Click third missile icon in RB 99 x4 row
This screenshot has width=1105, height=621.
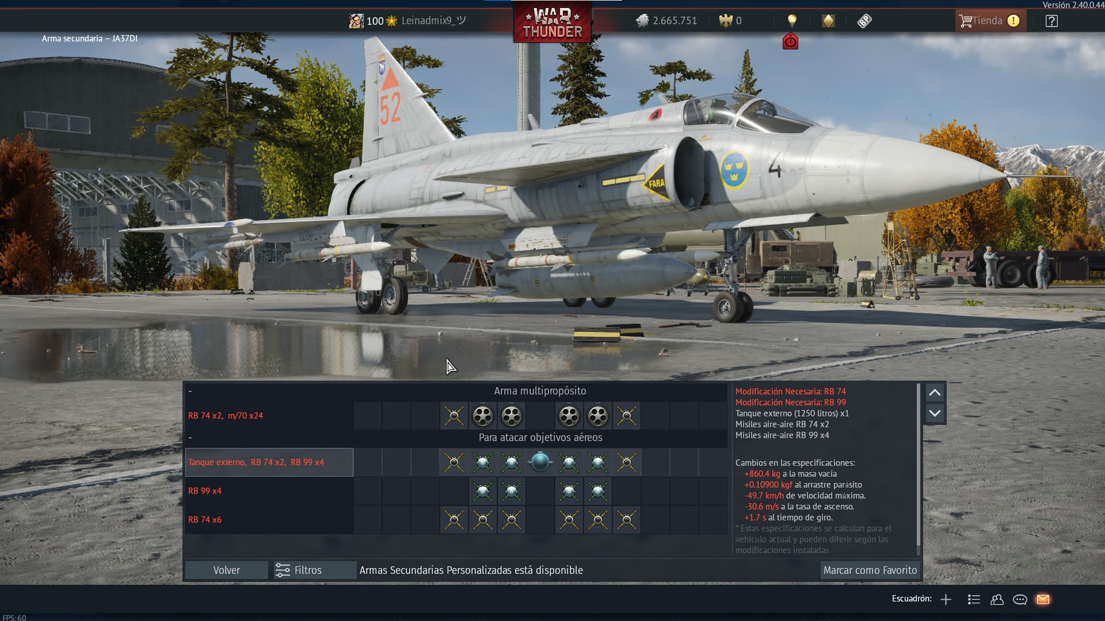pos(569,491)
